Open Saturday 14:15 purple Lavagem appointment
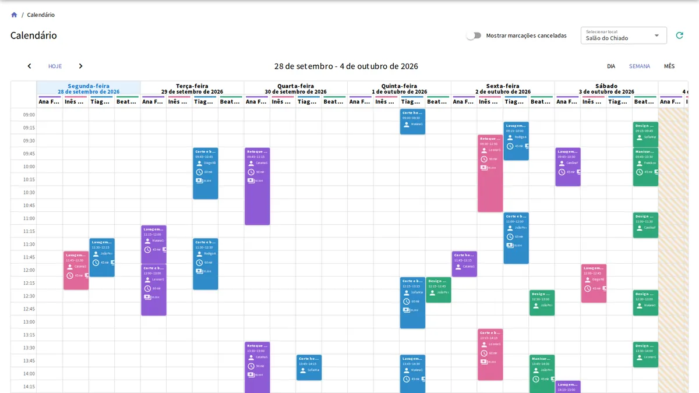The image size is (699, 393). tap(568, 387)
